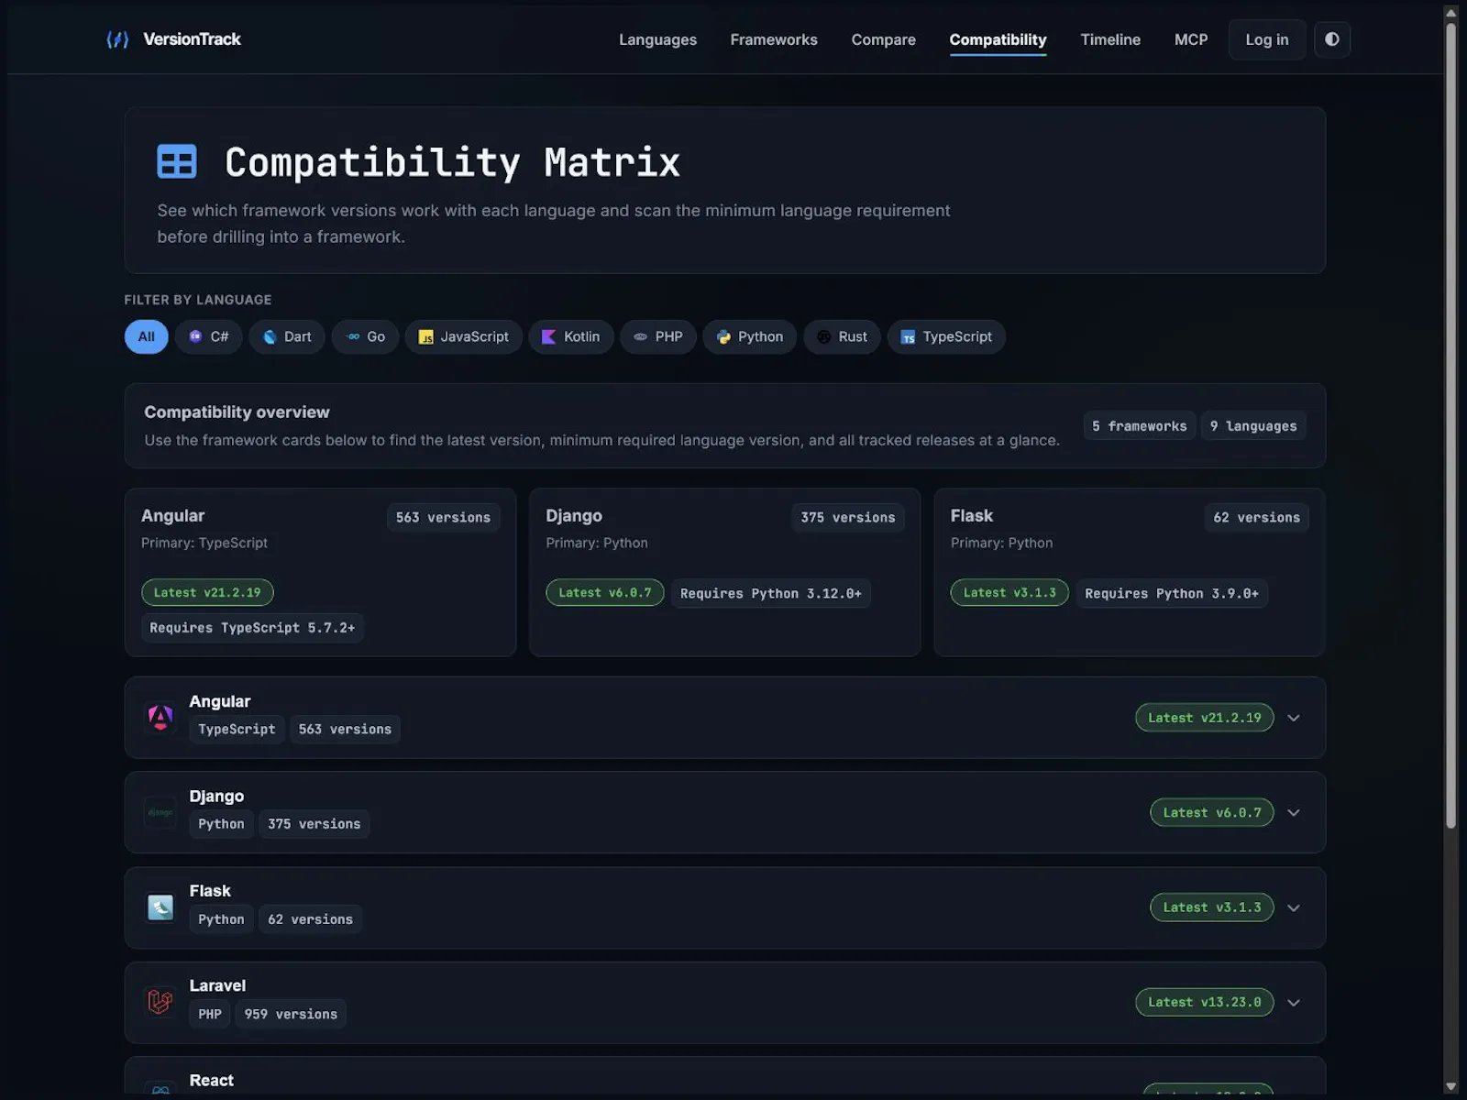This screenshot has width=1467, height=1100.
Task: Open the MCP nav item
Action: [x=1191, y=39]
